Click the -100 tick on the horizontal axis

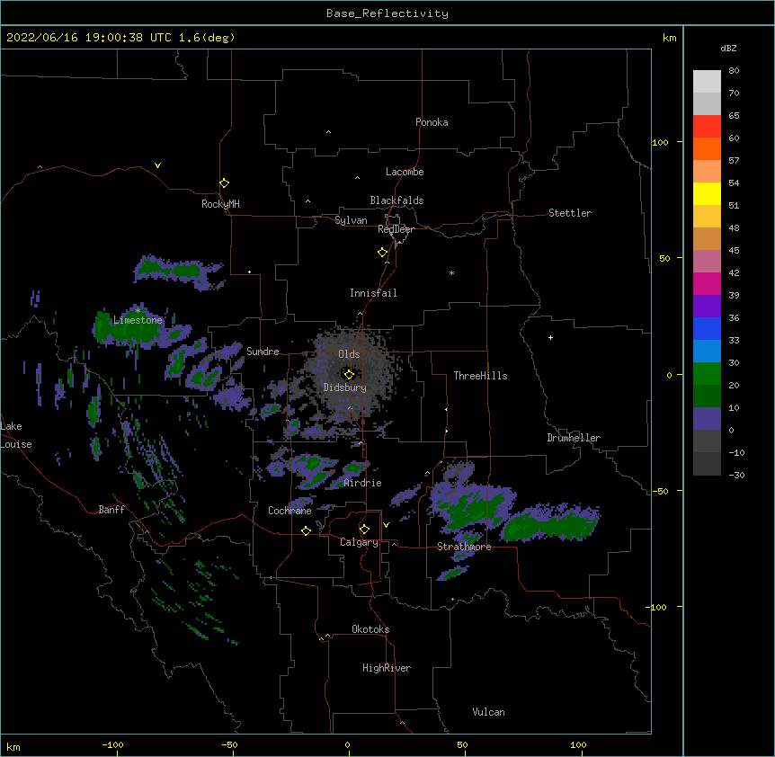112,744
